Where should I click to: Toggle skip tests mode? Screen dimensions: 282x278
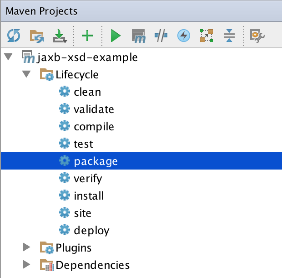(x=161, y=36)
